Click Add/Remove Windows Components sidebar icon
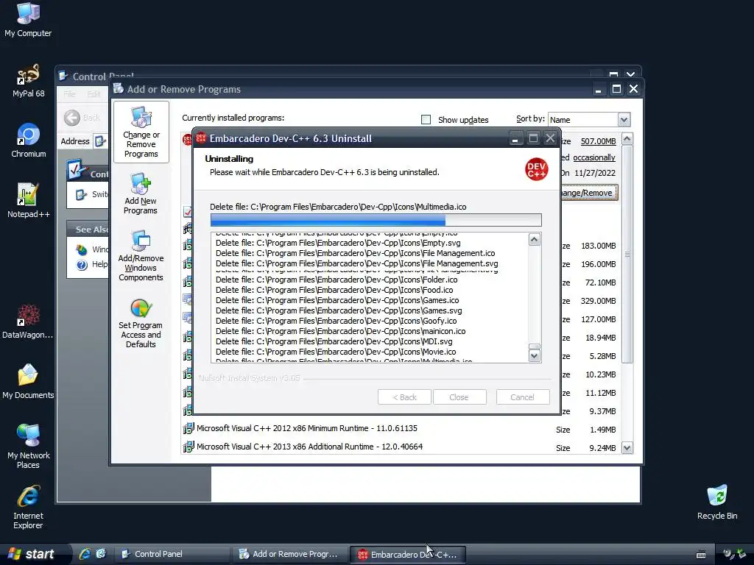This screenshot has height=565, width=754. (x=141, y=255)
